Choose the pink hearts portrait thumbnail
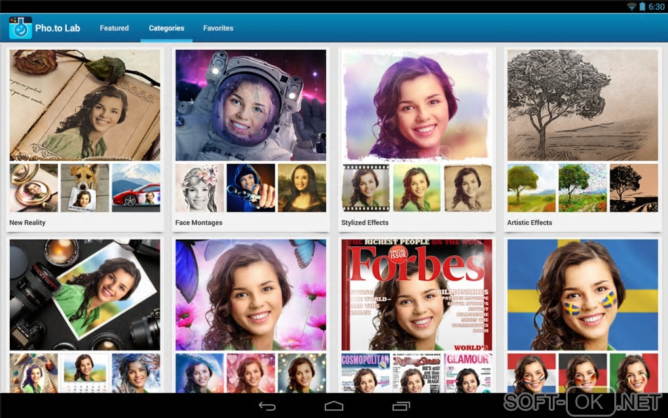This screenshot has height=418, width=668. coord(250,373)
